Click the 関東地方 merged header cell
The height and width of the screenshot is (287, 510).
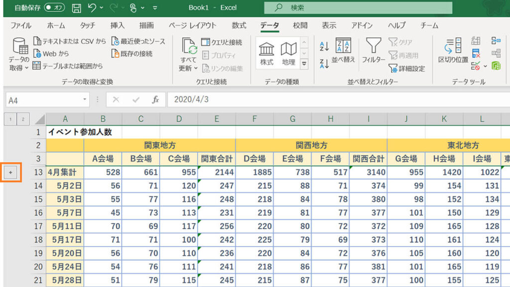[160, 145]
